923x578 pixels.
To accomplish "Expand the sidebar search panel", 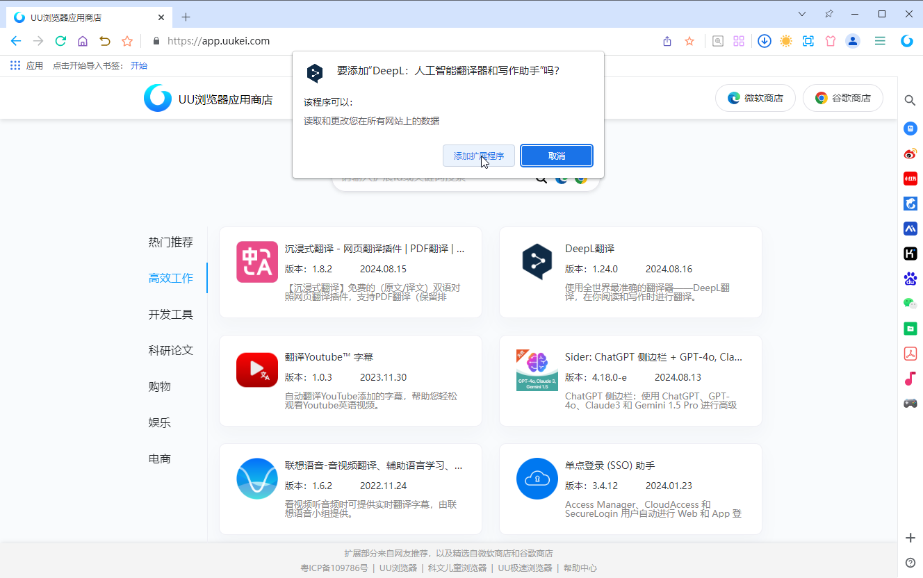I will point(910,100).
